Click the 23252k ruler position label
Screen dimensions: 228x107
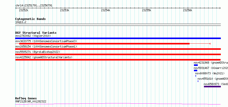[24, 10]
